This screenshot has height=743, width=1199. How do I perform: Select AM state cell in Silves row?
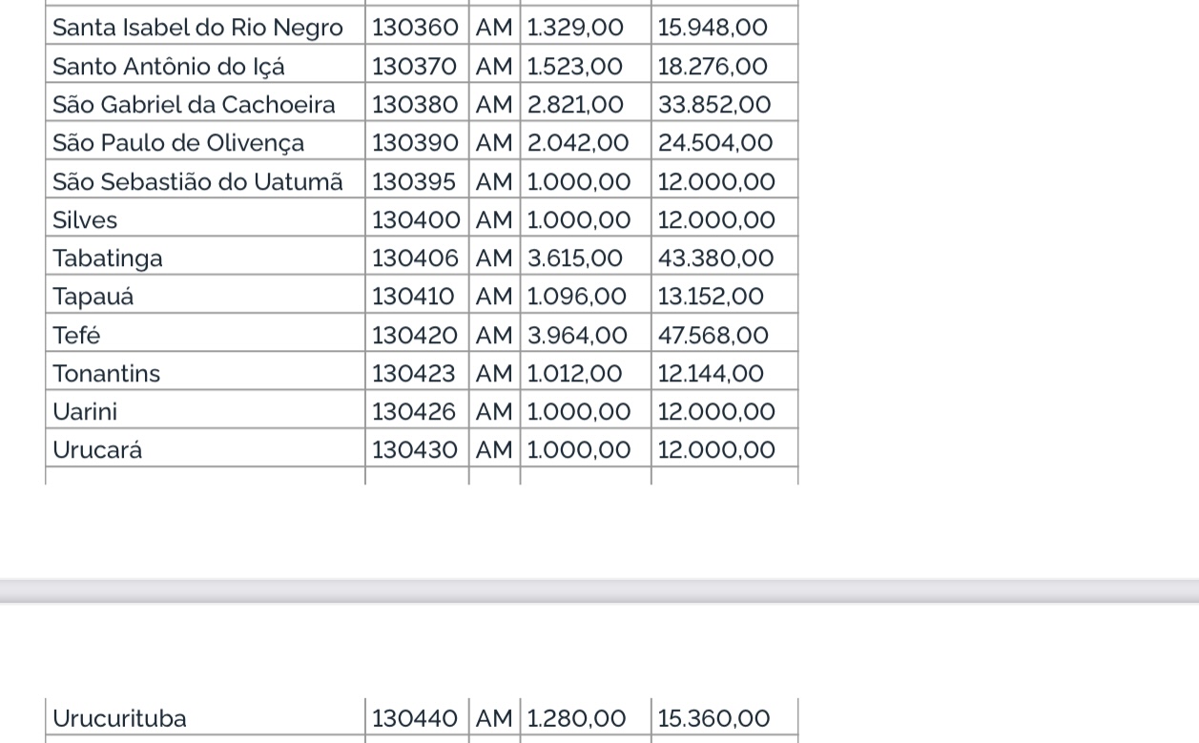coord(494,220)
